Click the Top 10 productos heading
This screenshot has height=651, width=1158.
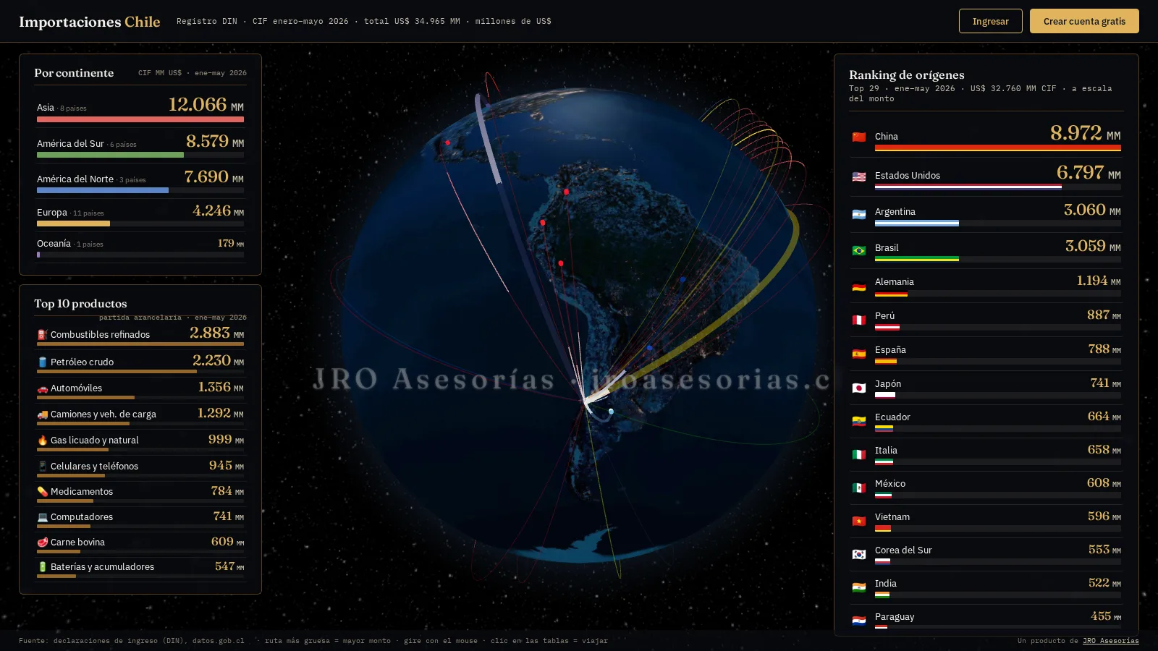[x=80, y=304]
